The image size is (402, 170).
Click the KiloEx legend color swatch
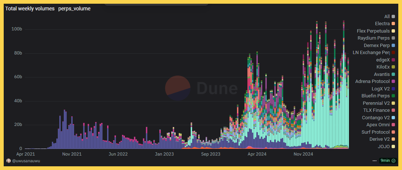click(x=393, y=67)
